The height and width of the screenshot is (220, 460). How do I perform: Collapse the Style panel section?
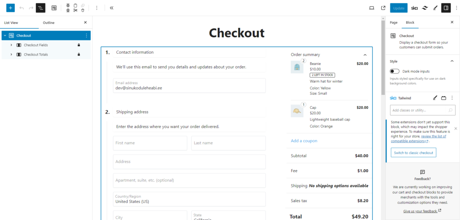(x=452, y=61)
